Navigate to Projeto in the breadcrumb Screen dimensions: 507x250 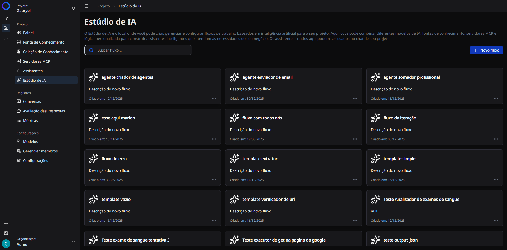tap(103, 6)
